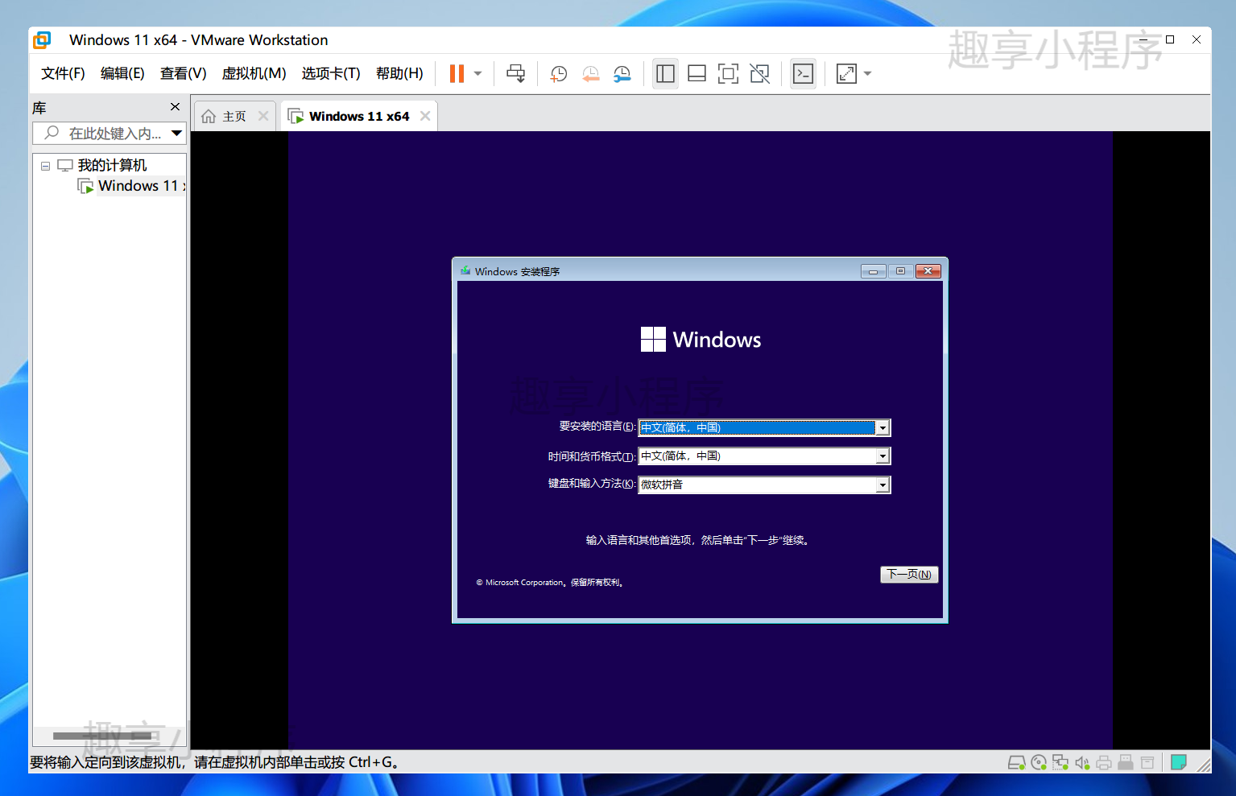Screen dimensions: 1236x796
Task: Take a snapshot of this virtual machine
Action: pyautogui.click(x=558, y=73)
